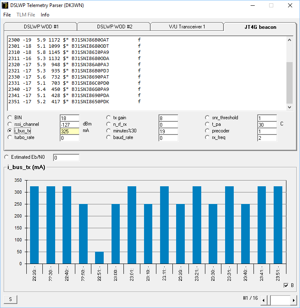The height and width of the screenshot is (308, 300).
Task: Open the Info menu
Action: (x=45, y=15)
